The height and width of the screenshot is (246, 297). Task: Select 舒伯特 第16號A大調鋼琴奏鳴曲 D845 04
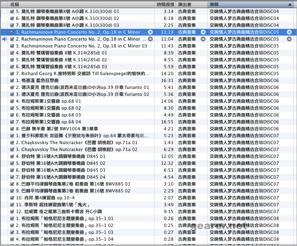pos(61,177)
